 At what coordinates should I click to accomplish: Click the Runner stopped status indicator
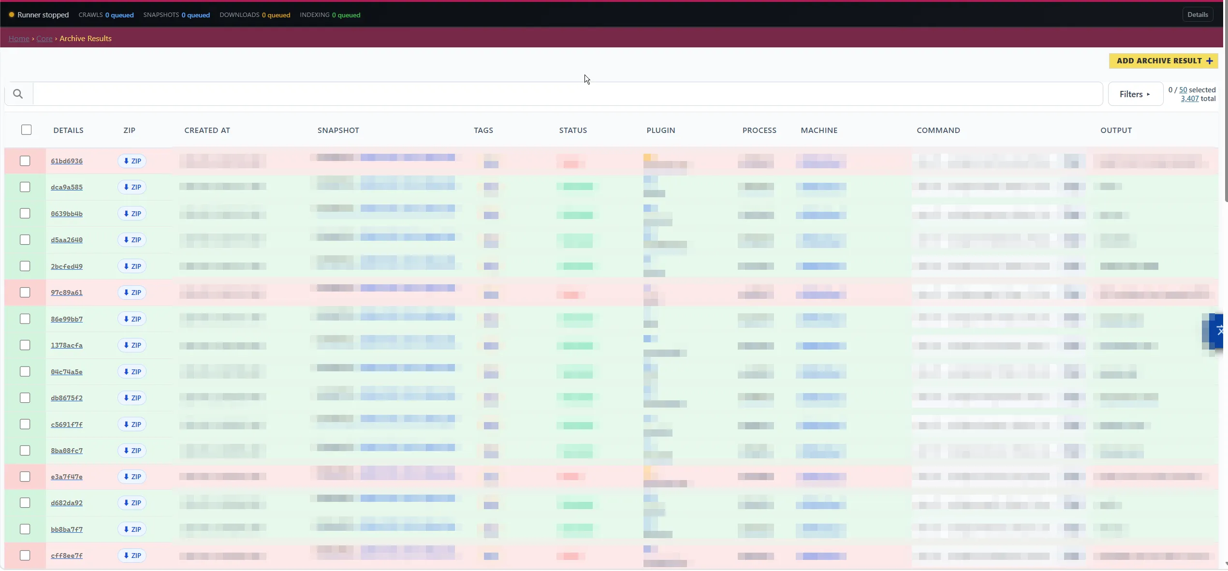click(39, 15)
